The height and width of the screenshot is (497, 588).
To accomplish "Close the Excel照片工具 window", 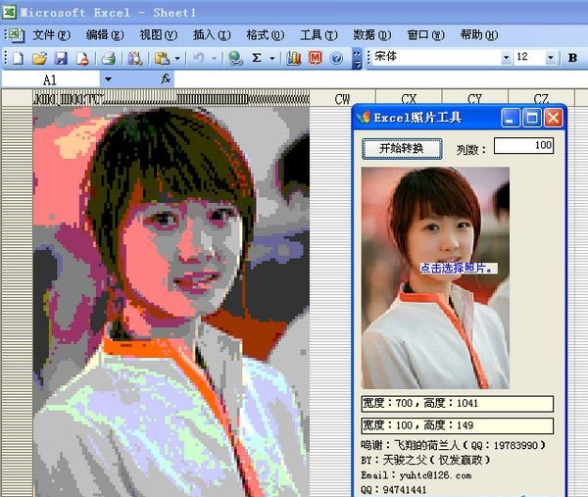I will pyautogui.click(x=554, y=119).
